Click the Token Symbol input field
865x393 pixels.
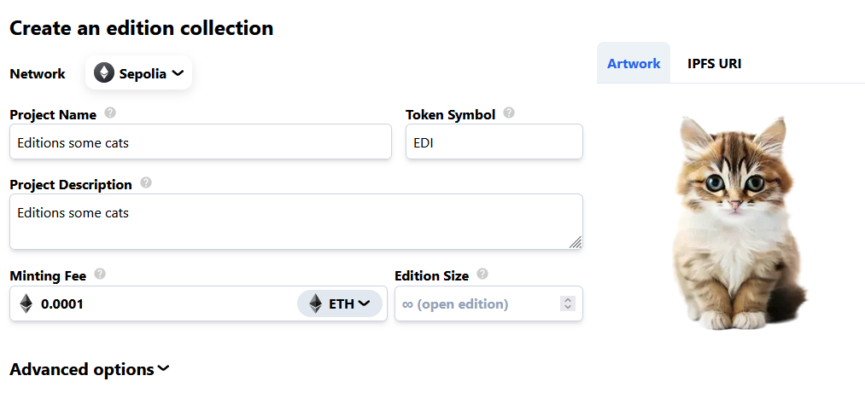(494, 142)
